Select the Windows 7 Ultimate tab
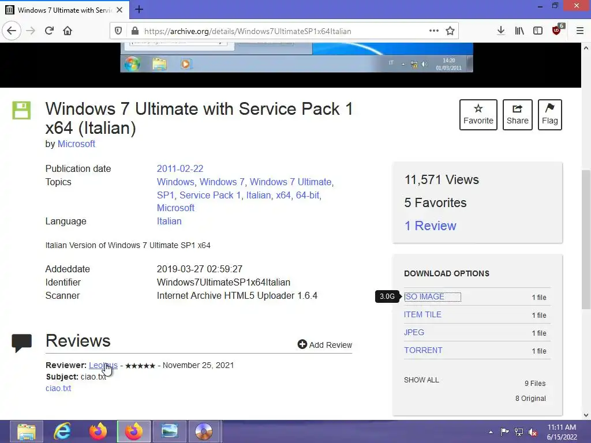 pyautogui.click(x=65, y=10)
